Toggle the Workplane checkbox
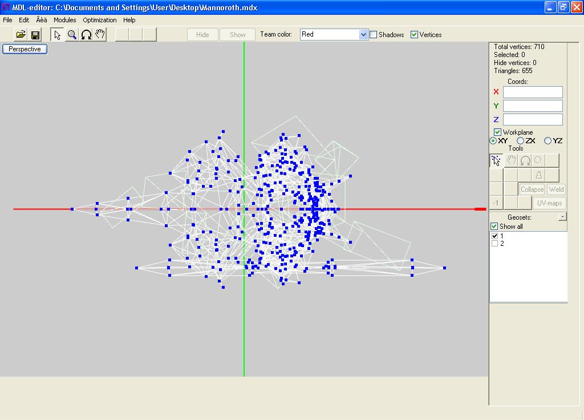 tap(497, 132)
